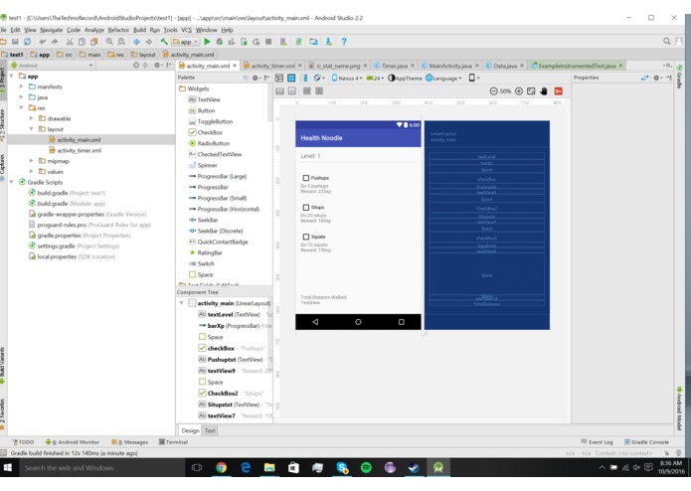The width and height of the screenshot is (691, 491).
Task: Expand the drawable folder
Action: click(x=31, y=118)
